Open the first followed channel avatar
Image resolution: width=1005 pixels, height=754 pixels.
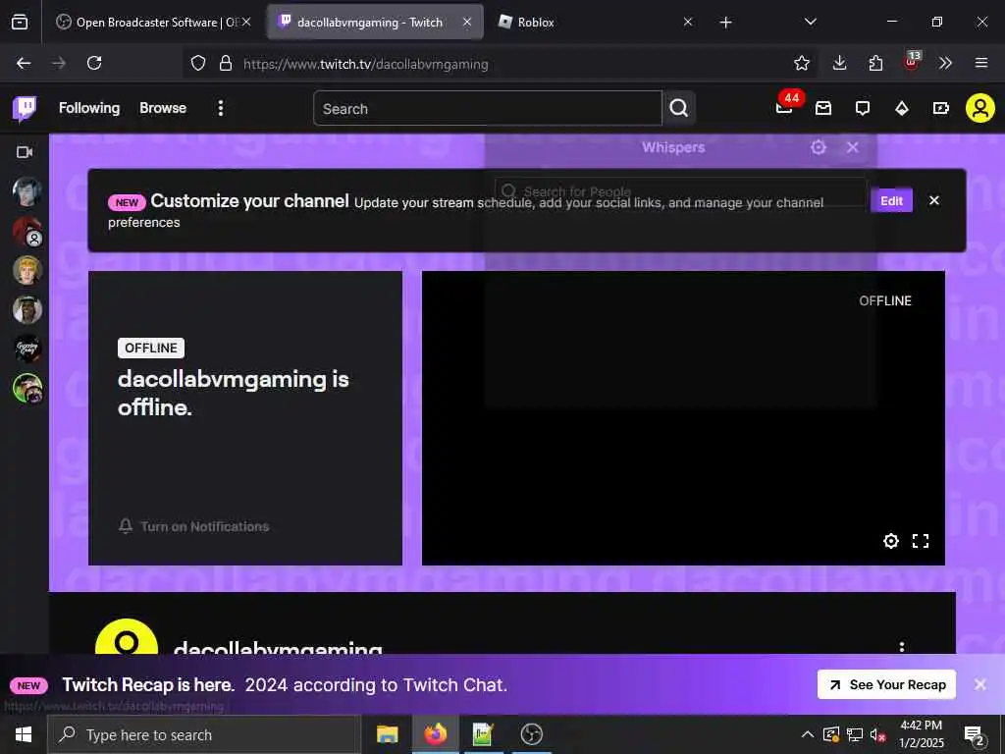pos(27,191)
